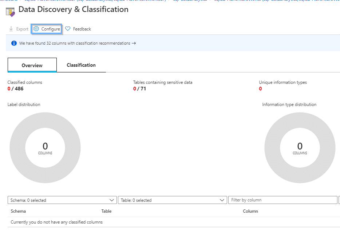
Task: Click the "0 / 486" classified columns value
Action: pos(15,89)
